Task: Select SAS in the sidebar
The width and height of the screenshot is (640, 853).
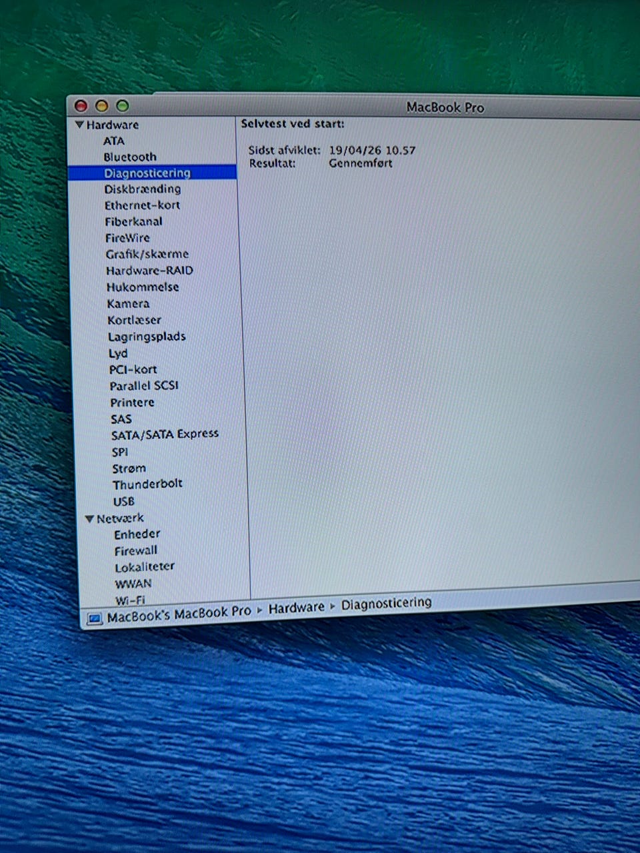Action: point(121,419)
